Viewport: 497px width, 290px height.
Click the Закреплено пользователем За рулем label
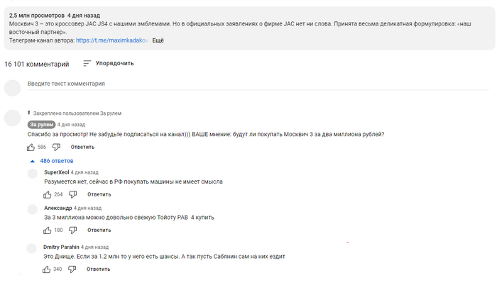(77, 113)
